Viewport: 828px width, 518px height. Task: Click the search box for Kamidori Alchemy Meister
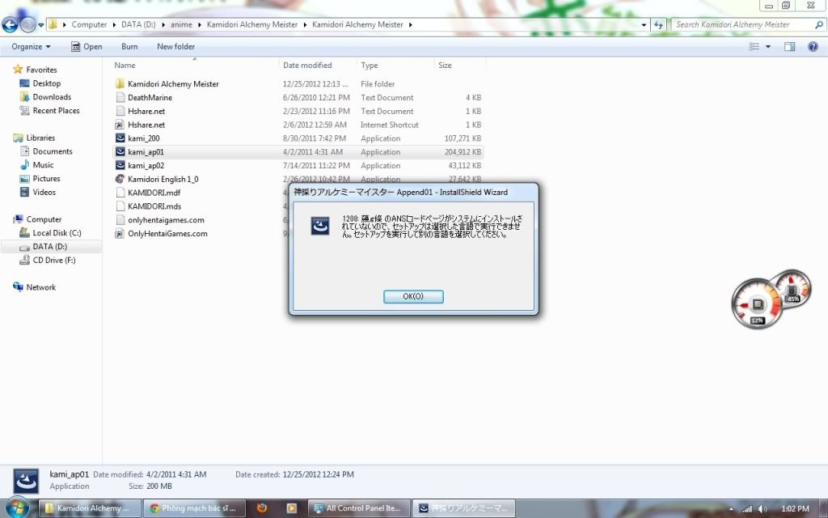(x=748, y=25)
